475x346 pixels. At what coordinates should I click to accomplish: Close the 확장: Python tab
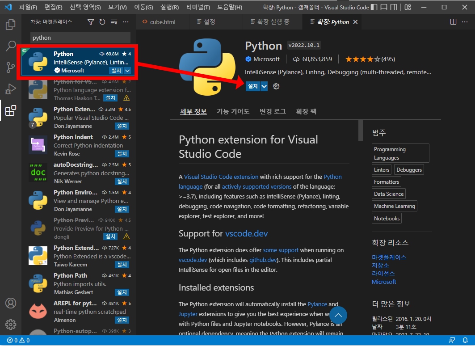(x=355, y=22)
